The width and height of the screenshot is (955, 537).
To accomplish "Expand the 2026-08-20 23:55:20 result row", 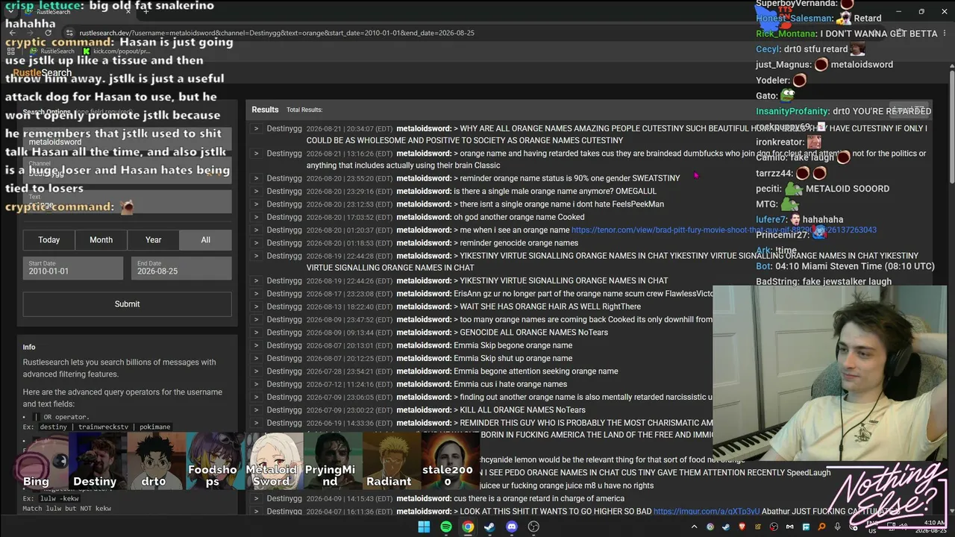I will tap(256, 178).
